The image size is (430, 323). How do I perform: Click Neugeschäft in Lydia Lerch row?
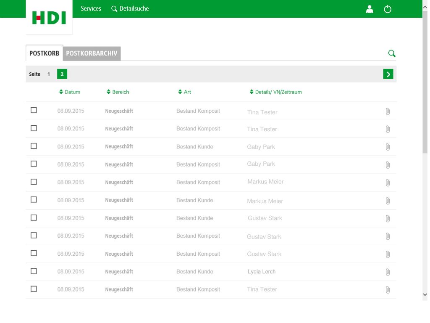[x=119, y=272]
